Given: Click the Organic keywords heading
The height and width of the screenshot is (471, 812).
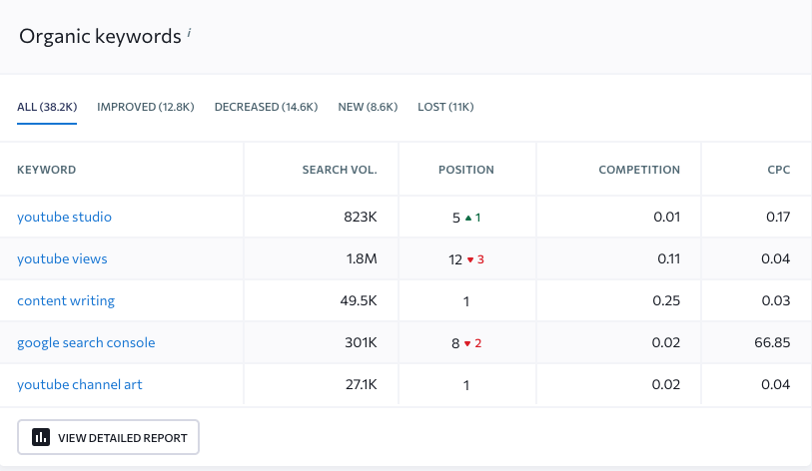Looking at the screenshot, I should tap(101, 36).
